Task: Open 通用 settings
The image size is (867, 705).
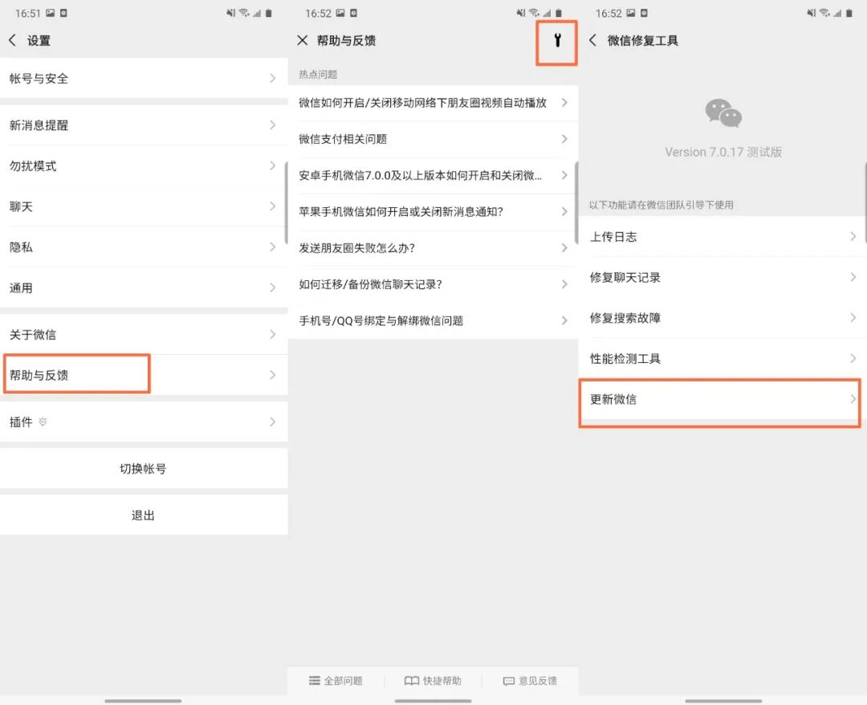Action: click(144, 287)
